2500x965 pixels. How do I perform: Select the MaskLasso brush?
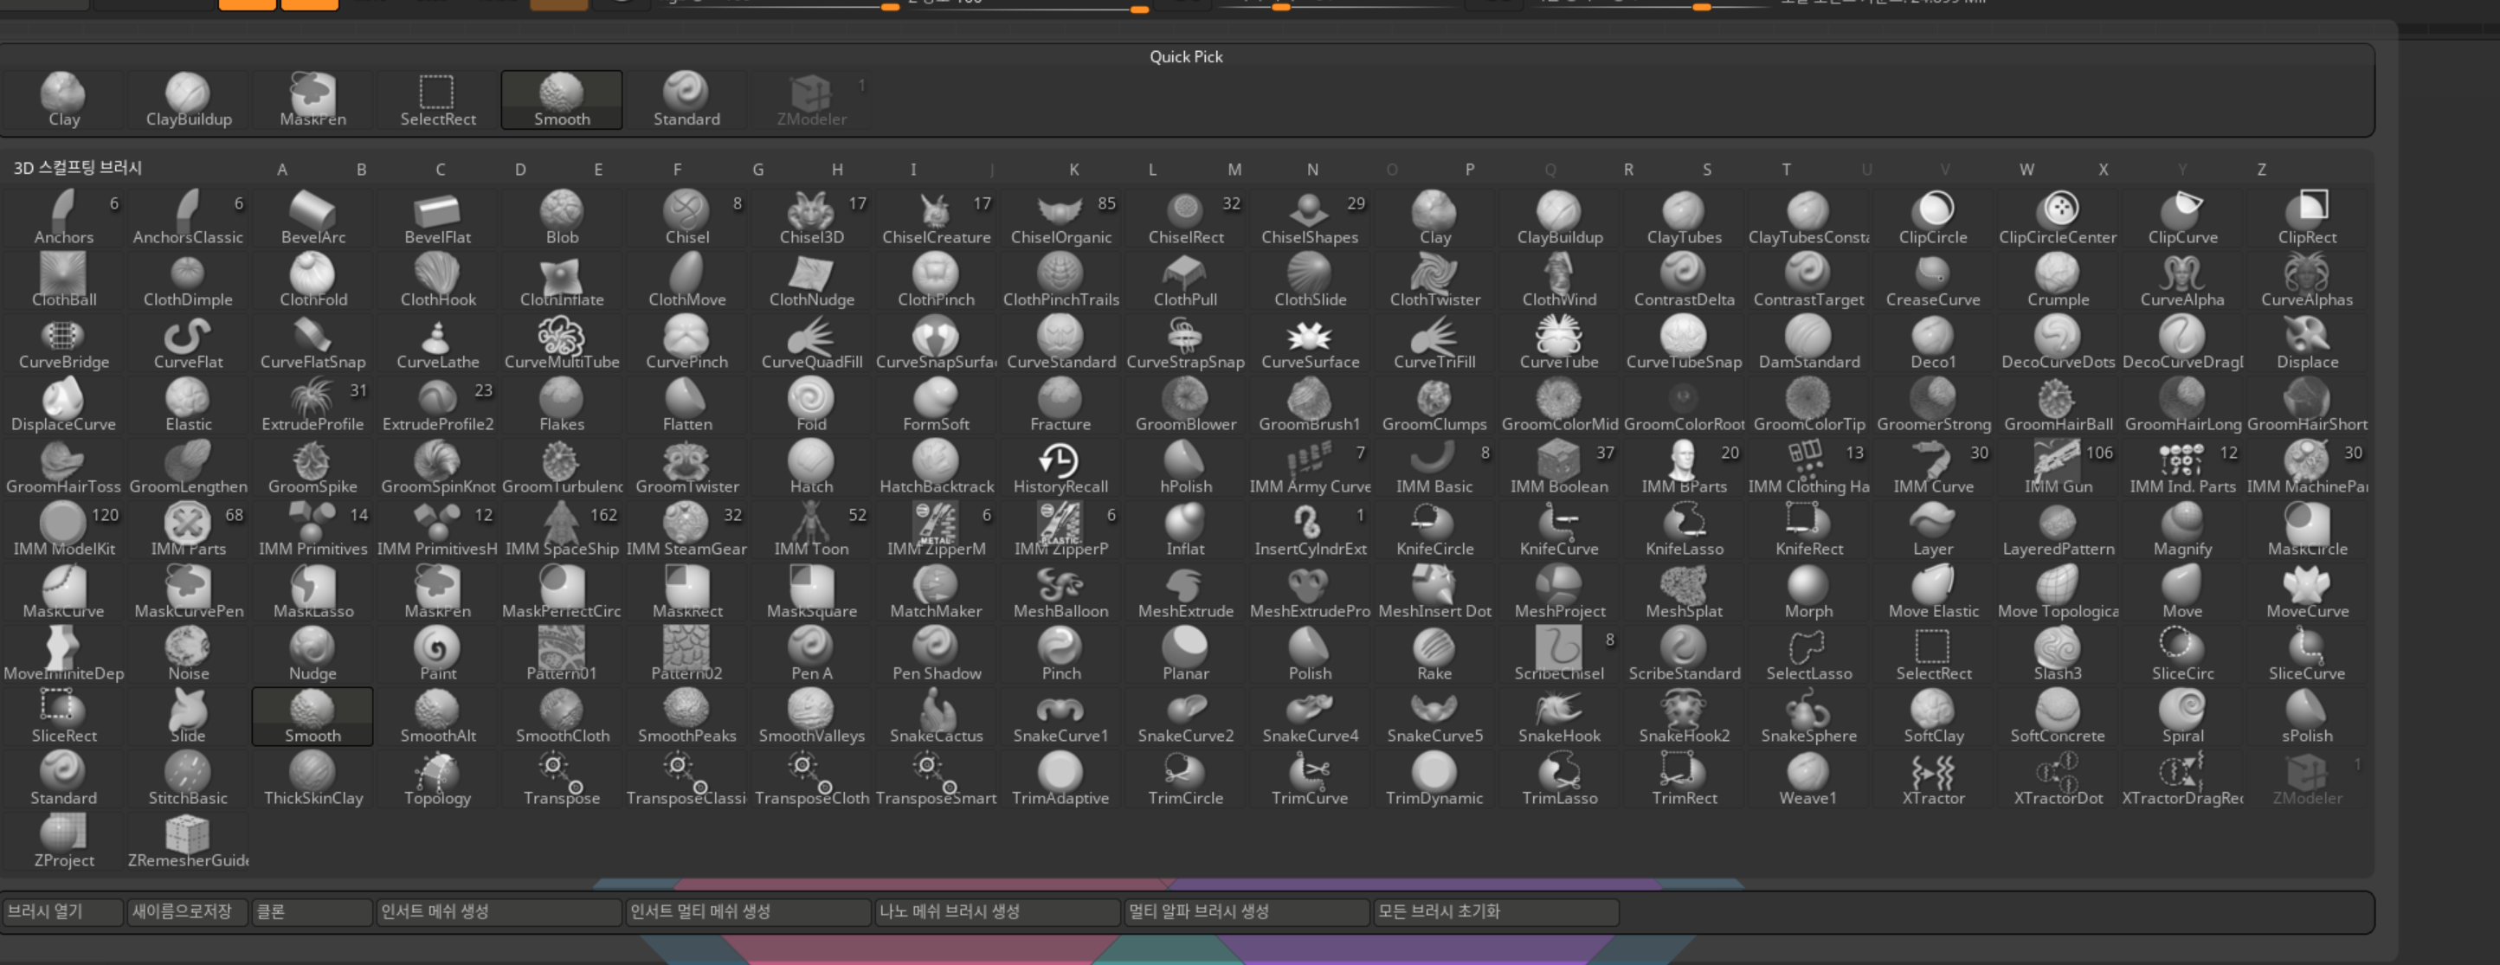pyautogui.click(x=312, y=592)
